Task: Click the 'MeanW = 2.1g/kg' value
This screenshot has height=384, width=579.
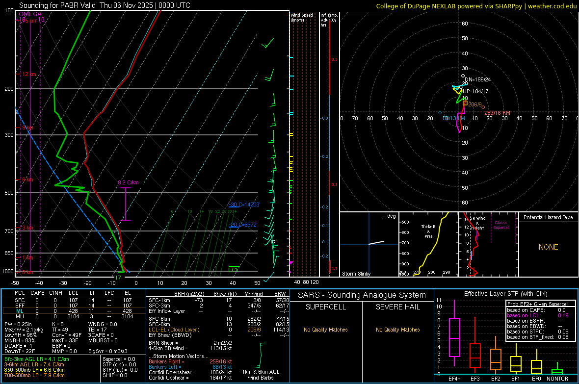Action: 24,330
